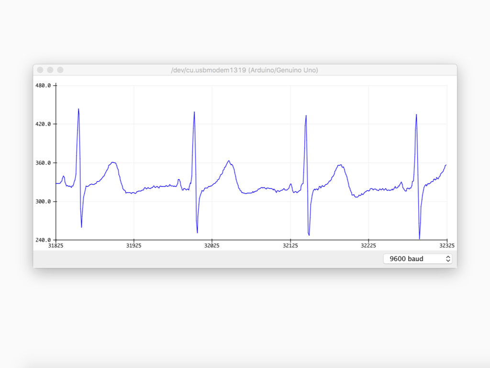Click the zoom button in the title bar
The image size is (490, 368).
[x=60, y=70]
